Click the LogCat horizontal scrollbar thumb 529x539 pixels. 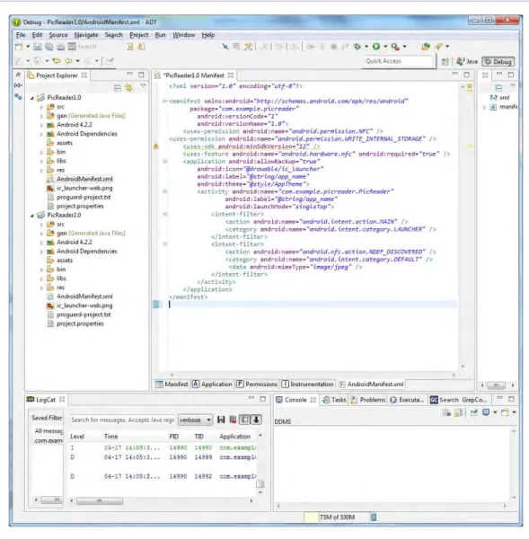pos(100,501)
